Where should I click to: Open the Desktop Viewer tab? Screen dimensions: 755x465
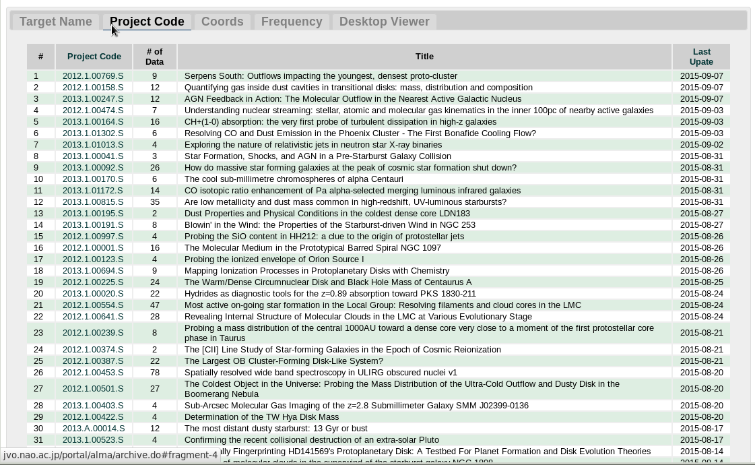384,22
